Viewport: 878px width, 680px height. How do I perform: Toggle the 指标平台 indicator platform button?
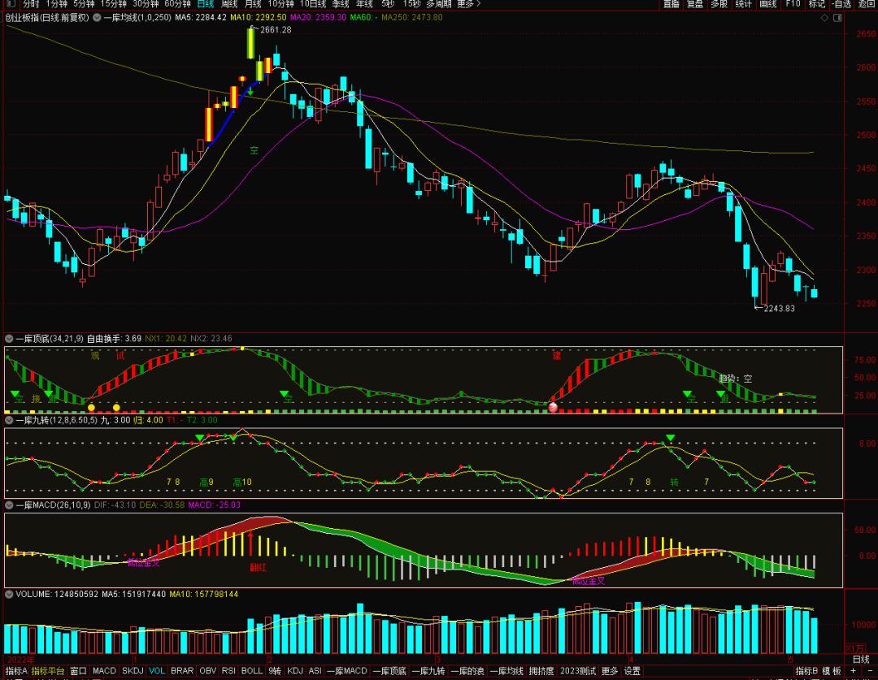(48, 671)
